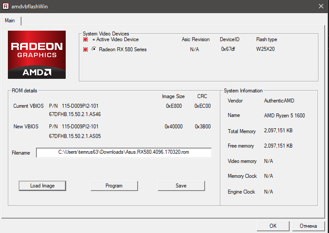Screen dimensions: 329x233
Task: Click the version string 67DFHB.15.50.2.1.AS05
Action: click(75, 136)
